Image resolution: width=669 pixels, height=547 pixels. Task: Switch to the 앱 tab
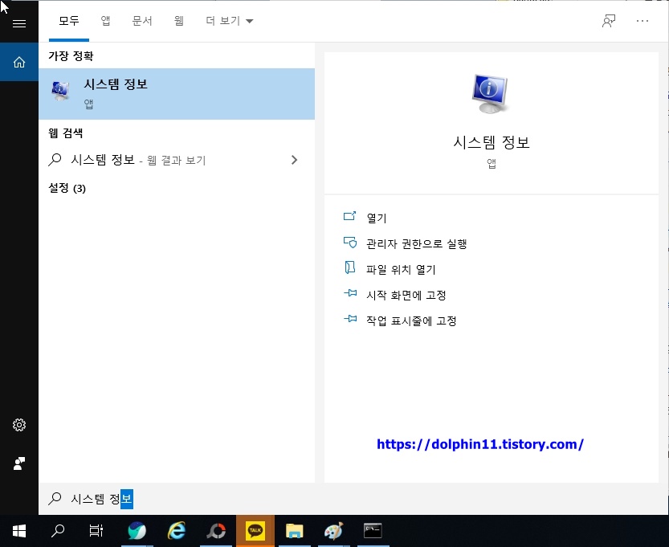105,21
